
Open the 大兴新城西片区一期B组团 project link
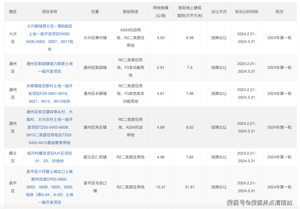click(x=49, y=37)
